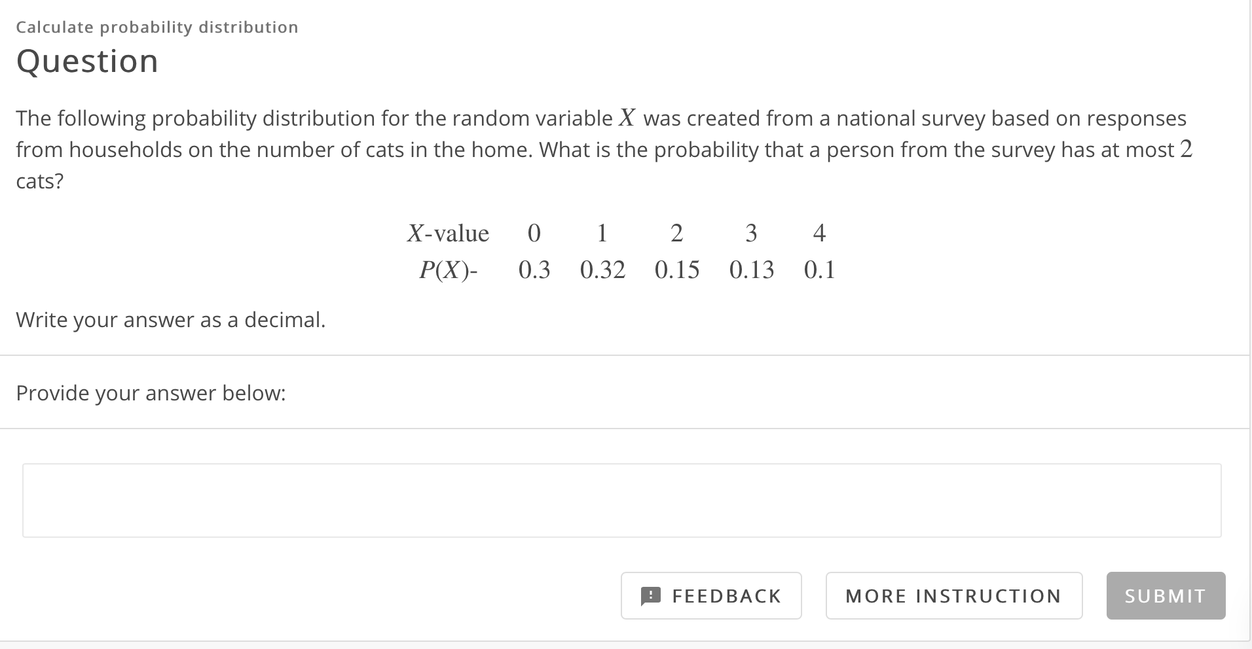Click the Question heading text

87,61
